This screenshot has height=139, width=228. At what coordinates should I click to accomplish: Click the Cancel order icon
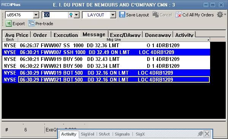pos(156,15)
